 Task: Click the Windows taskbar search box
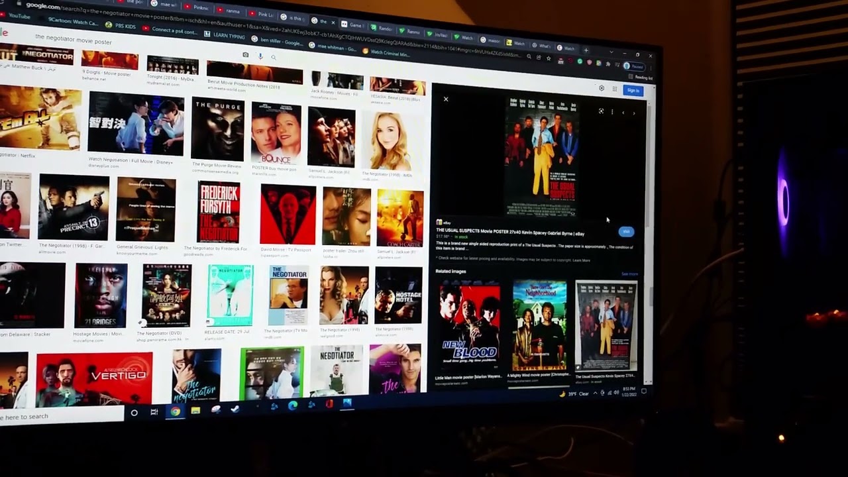point(61,416)
